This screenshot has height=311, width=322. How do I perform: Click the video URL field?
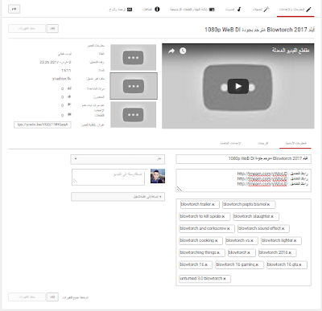click(x=43, y=125)
